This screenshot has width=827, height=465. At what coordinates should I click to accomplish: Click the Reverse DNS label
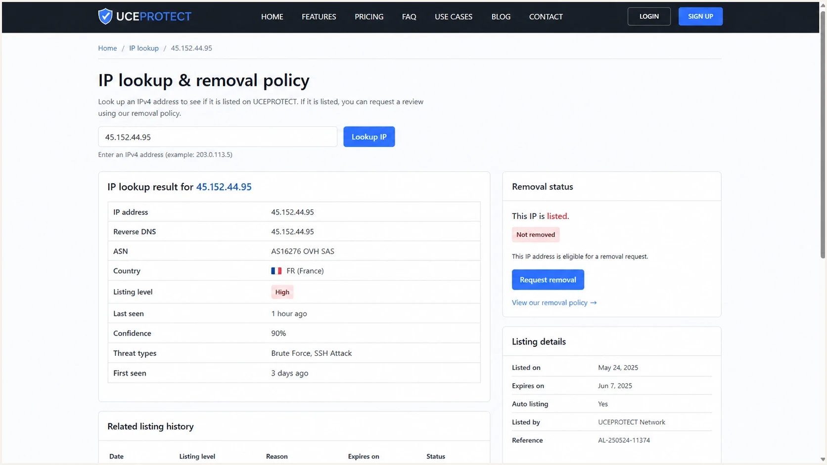(x=135, y=232)
